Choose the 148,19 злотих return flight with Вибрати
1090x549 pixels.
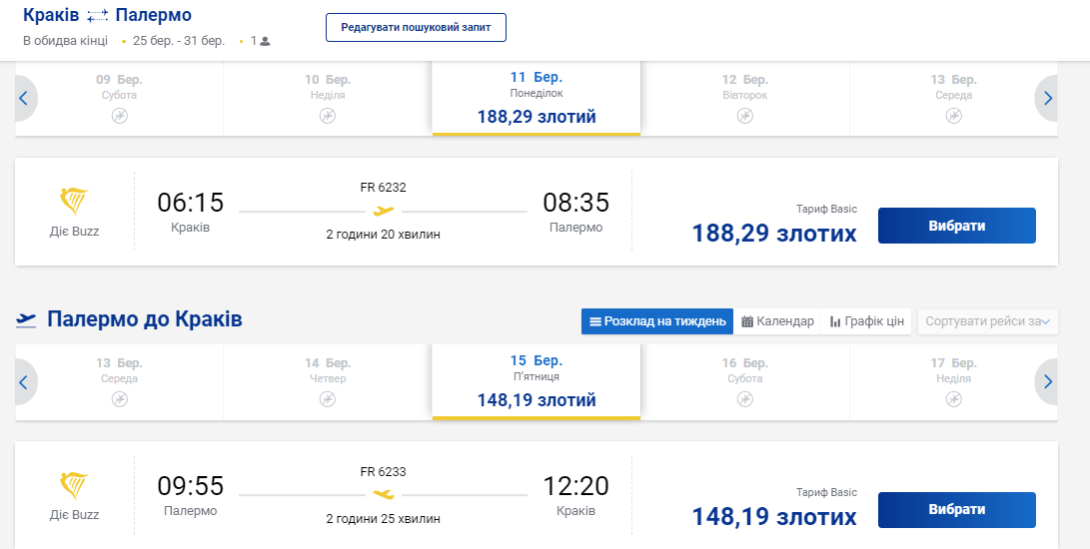(956, 509)
